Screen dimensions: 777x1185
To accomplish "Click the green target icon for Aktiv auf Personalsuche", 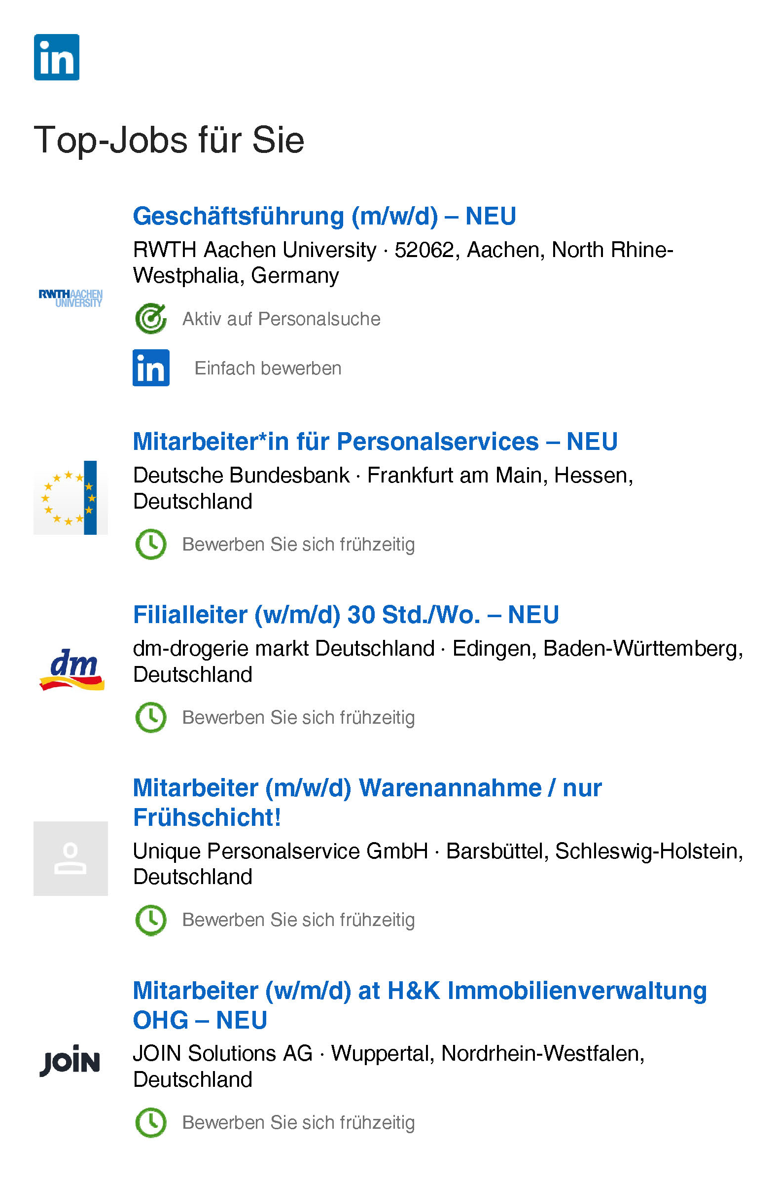I will (151, 319).
